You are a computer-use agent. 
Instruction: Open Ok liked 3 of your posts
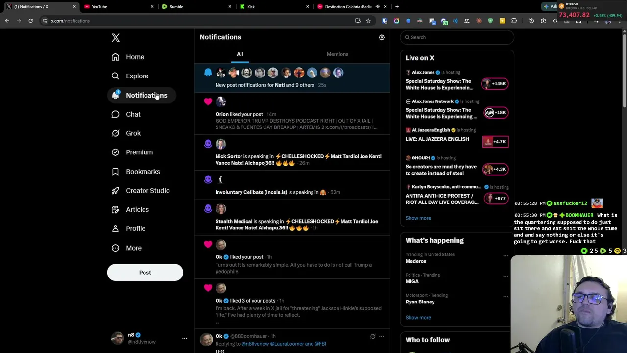[x=292, y=304]
